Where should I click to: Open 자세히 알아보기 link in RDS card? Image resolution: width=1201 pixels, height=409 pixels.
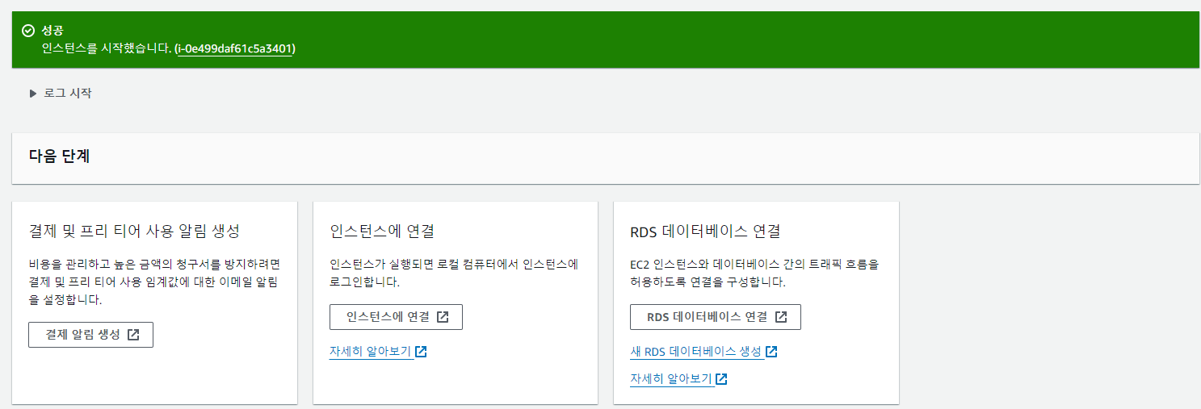click(x=678, y=379)
